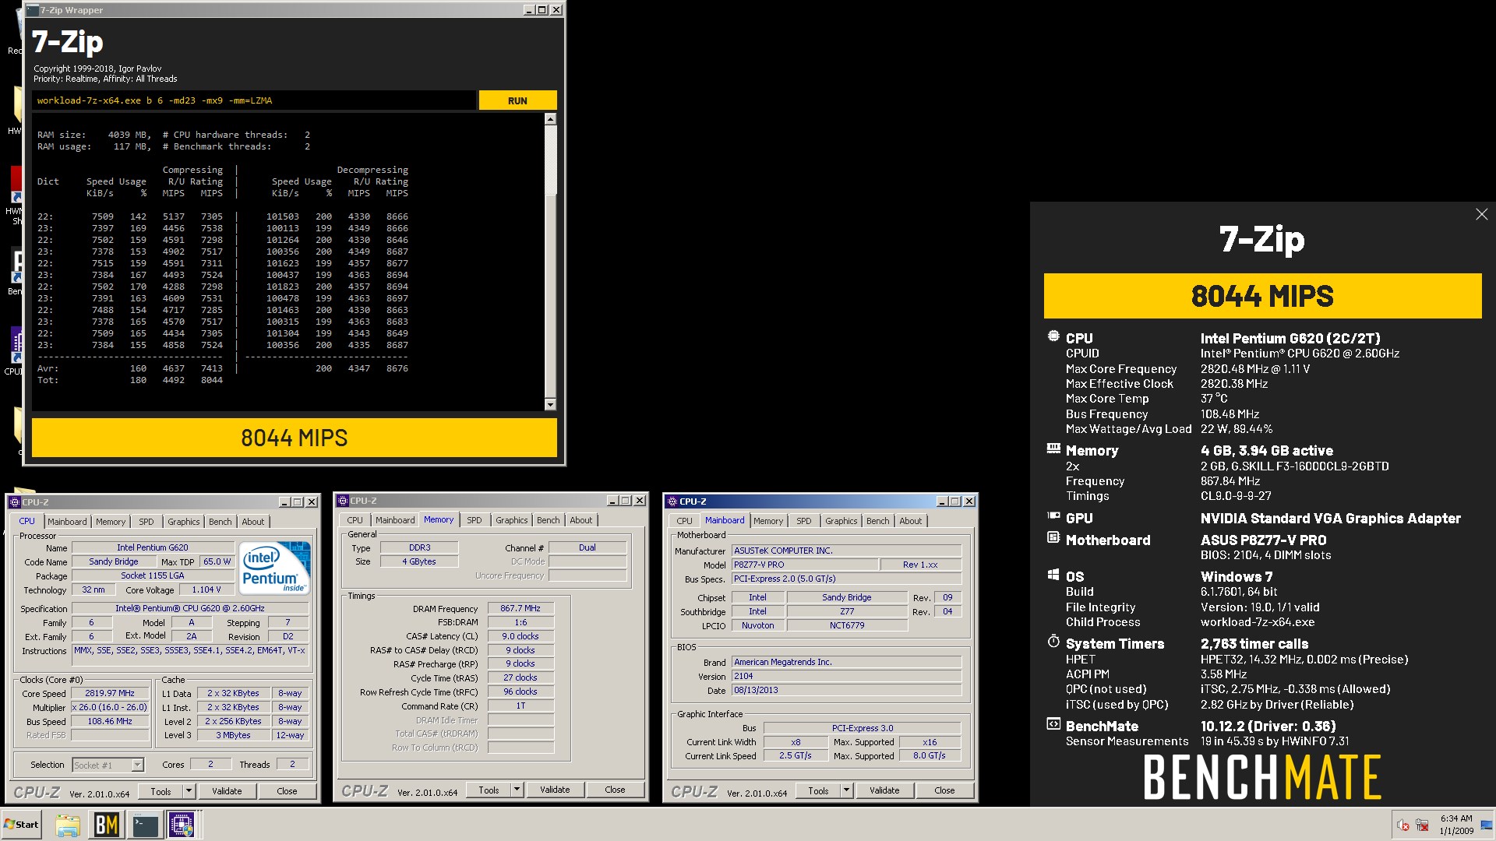This screenshot has width=1496, height=841.
Task: Click the CAS# Latency 9.0 clocks value
Action: pos(520,636)
